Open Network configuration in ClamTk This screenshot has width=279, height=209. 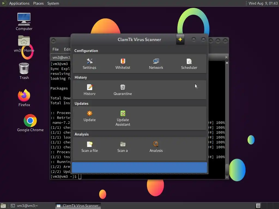point(156,64)
